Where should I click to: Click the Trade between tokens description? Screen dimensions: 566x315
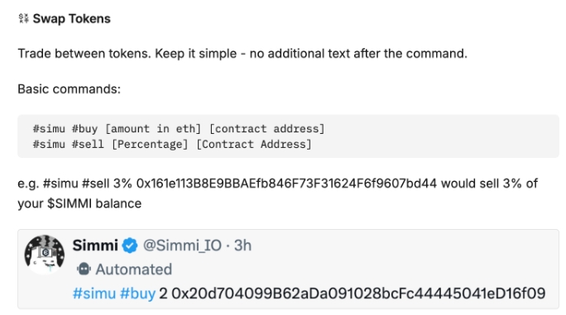click(242, 54)
